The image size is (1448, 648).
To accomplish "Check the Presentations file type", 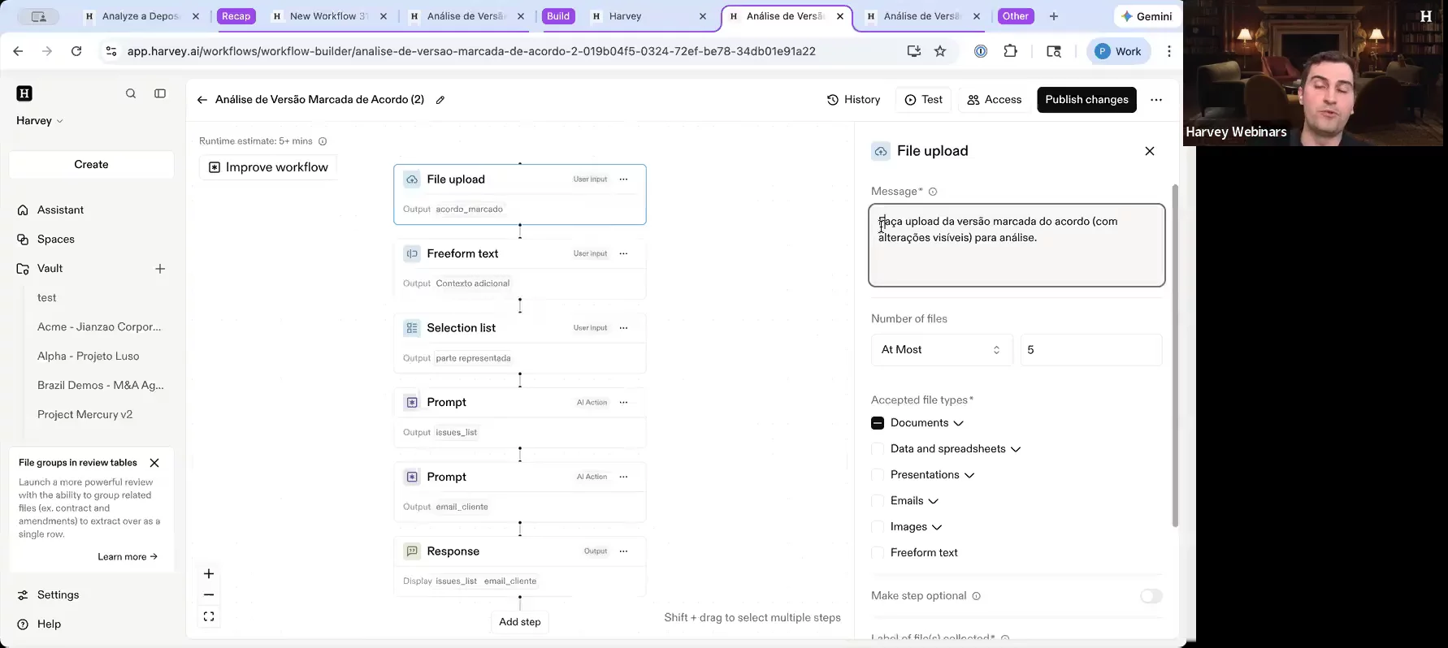I will (878, 475).
